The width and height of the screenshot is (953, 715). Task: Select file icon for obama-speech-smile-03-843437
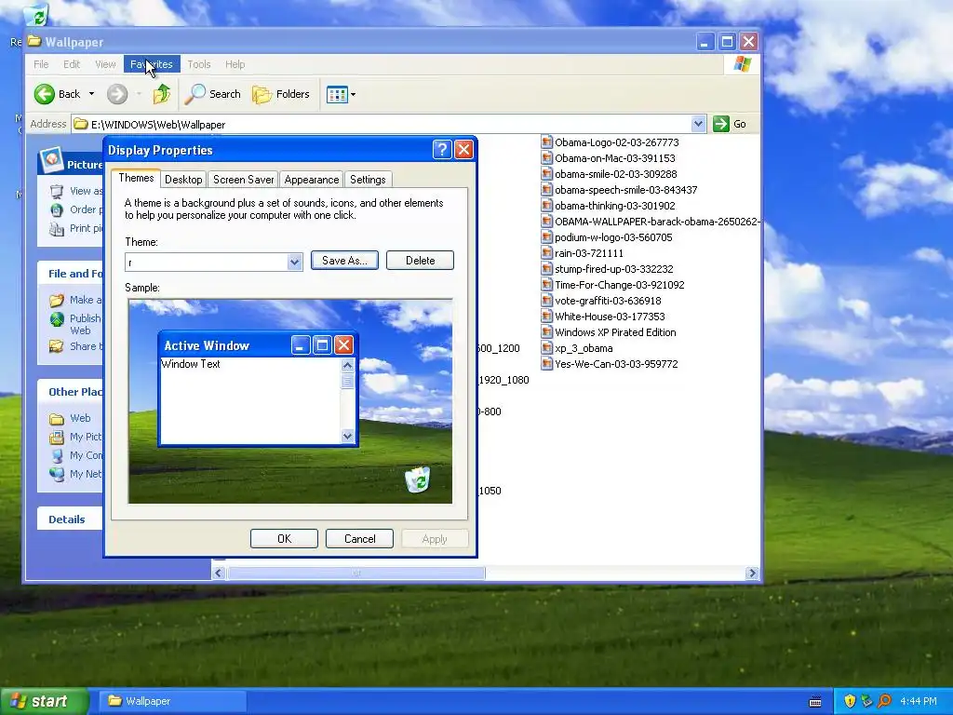tap(546, 190)
